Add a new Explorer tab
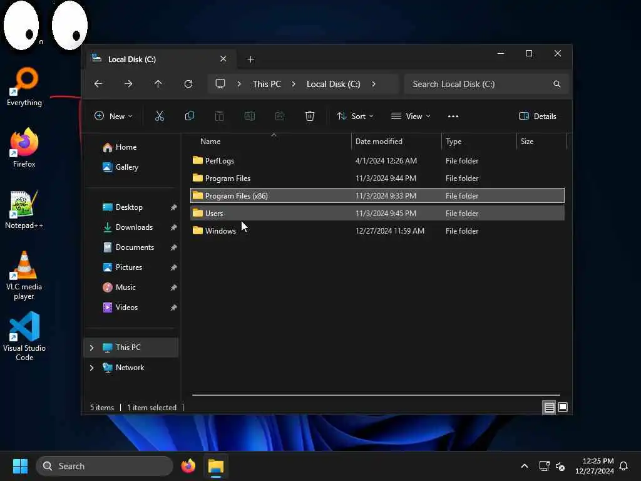 [x=250, y=59]
